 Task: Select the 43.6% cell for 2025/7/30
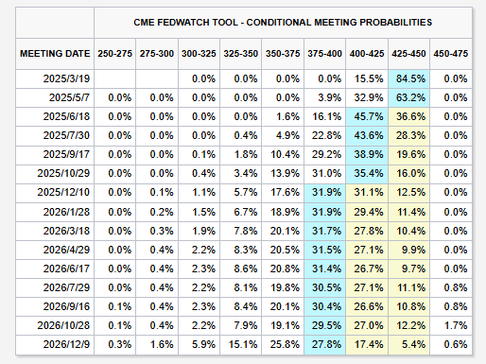click(367, 135)
